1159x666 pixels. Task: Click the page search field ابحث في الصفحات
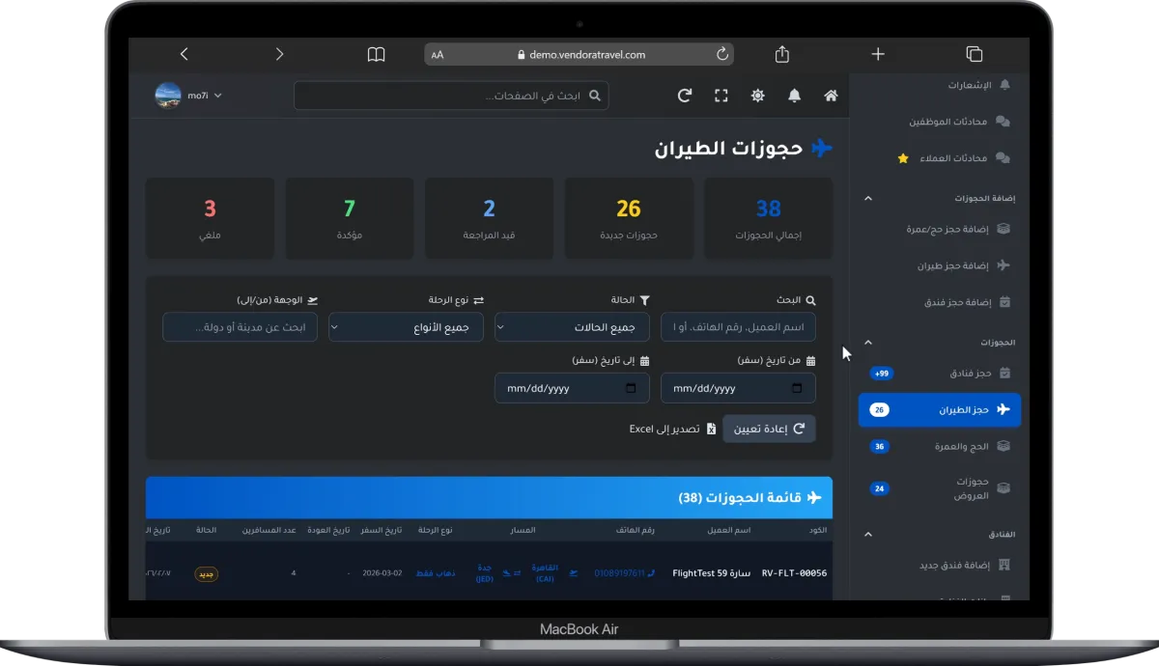coord(451,96)
